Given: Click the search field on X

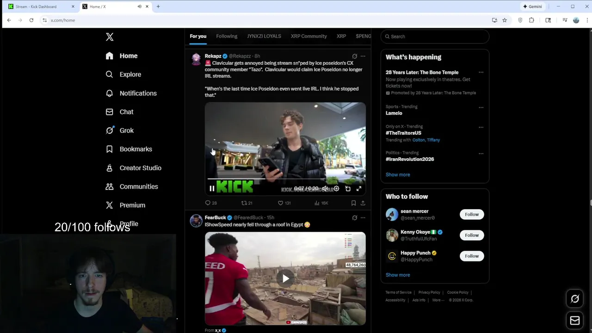Looking at the screenshot, I should [x=435, y=37].
